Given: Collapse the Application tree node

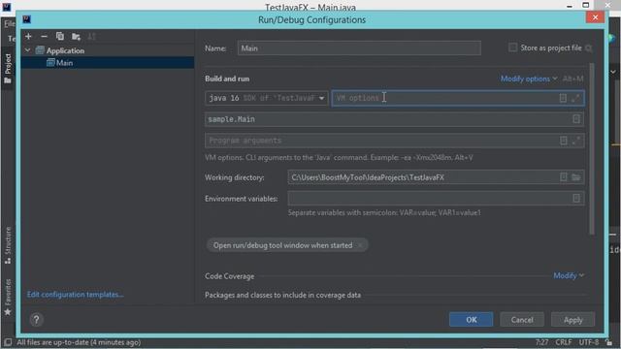Looking at the screenshot, I should pyautogui.click(x=28, y=50).
